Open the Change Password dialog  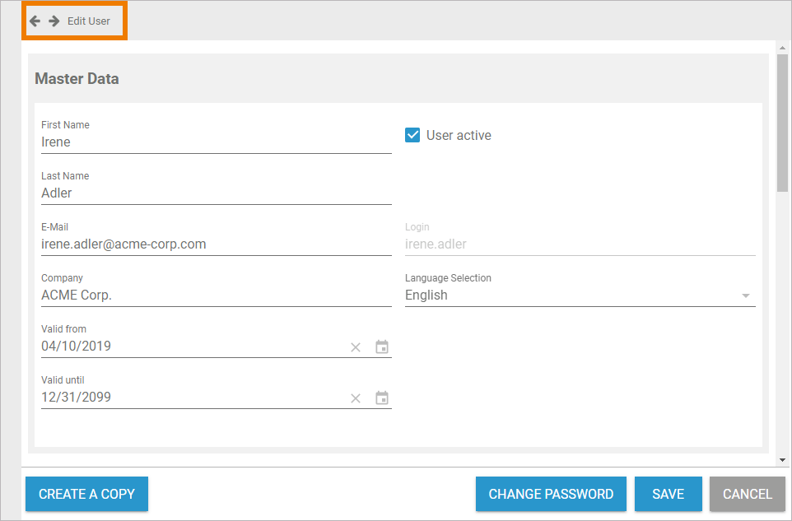pos(551,494)
